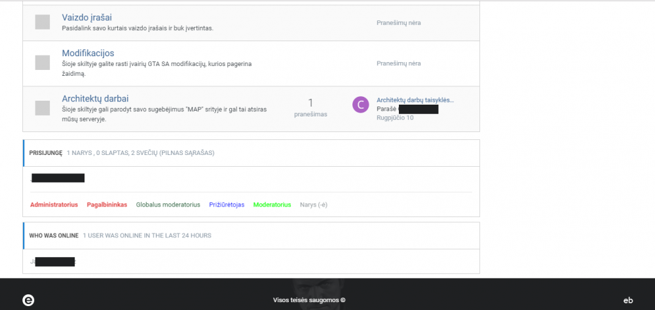Click the eb logo in footer
The image size is (655, 310).
pos(627,300)
